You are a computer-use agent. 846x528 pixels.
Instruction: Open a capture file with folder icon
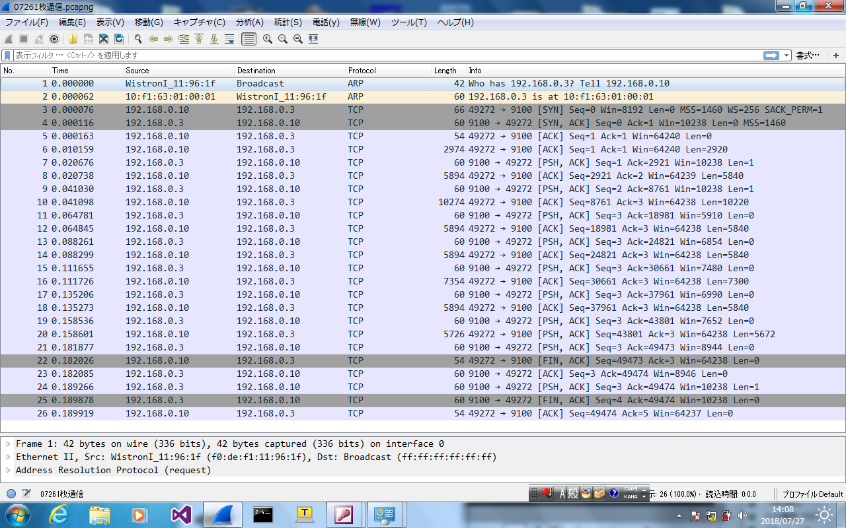pyautogui.click(x=72, y=39)
